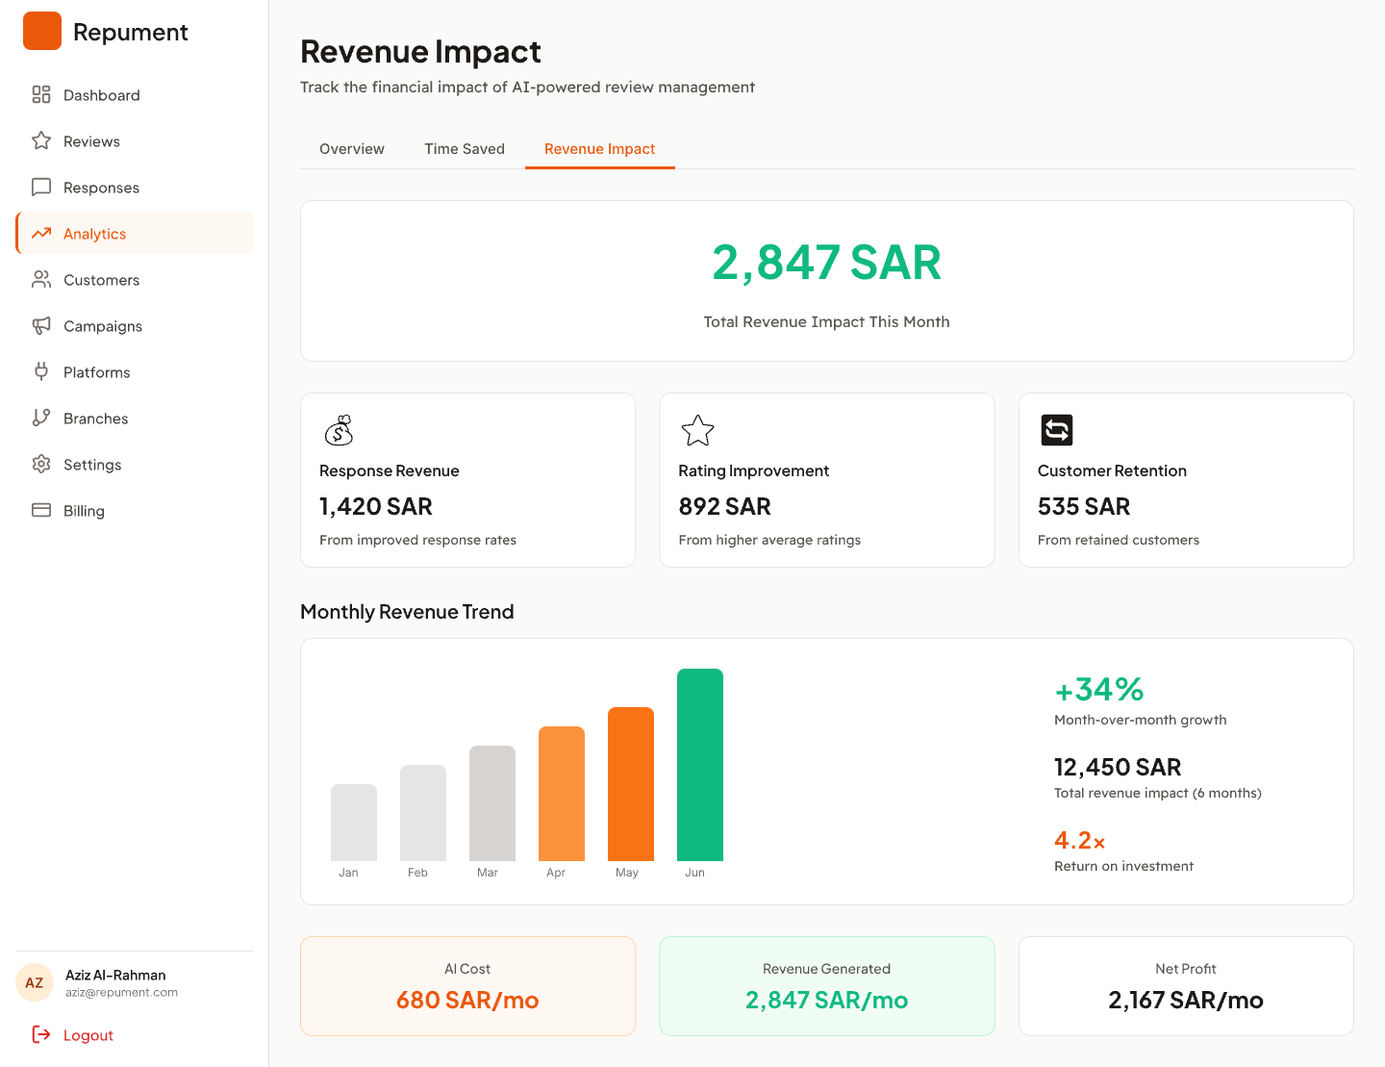
Task: Click the 2,167 SAR/mo Net Profit value
Action: pyautogui.click(x=1186, y=1001)
